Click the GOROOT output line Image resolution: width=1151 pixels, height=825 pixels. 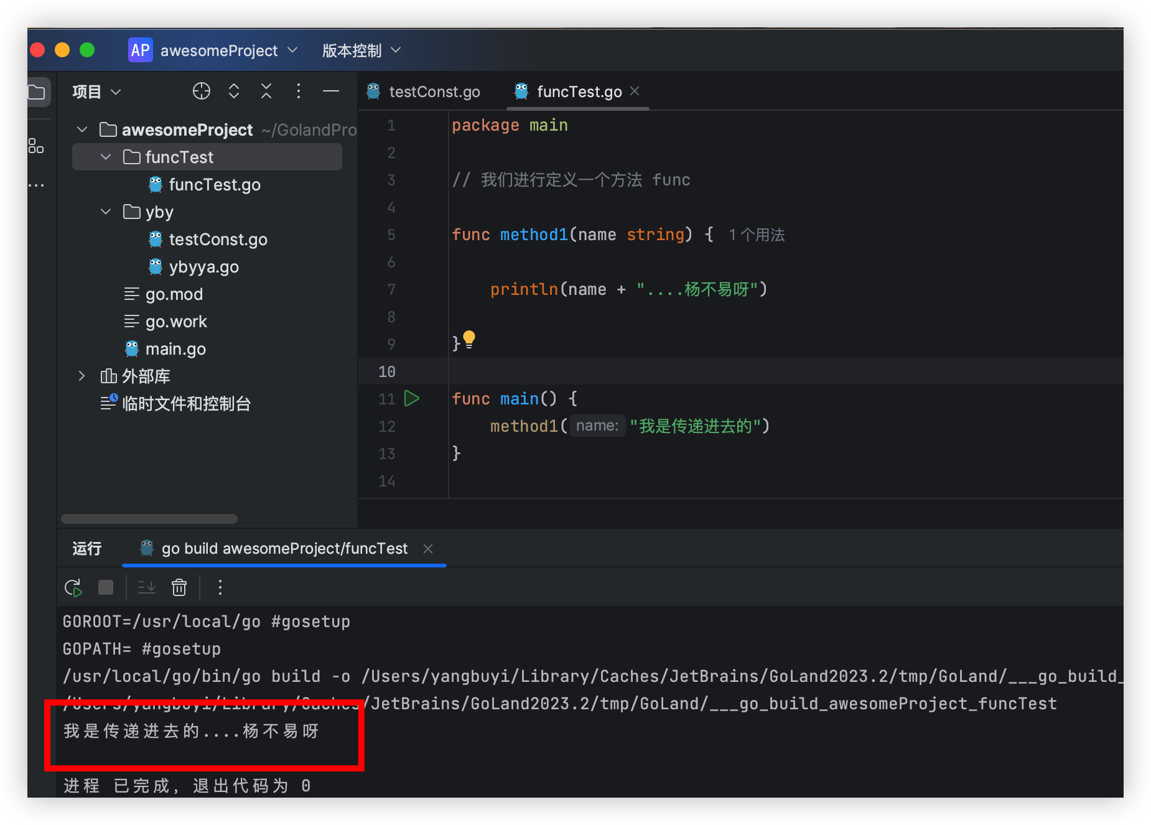(207, 622)
